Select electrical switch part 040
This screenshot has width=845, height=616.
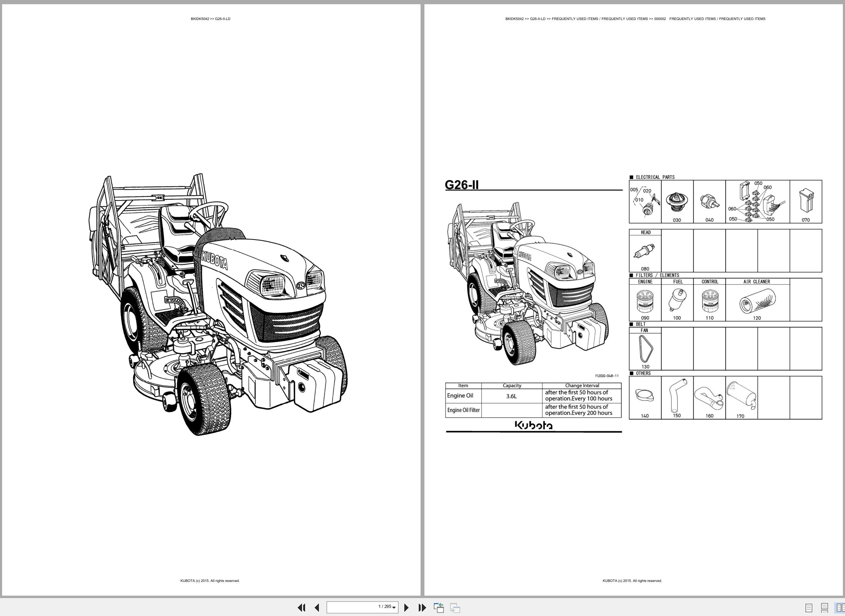click(709, 202)
